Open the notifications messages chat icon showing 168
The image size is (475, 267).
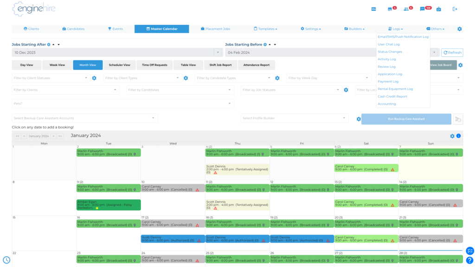(421, 9)
